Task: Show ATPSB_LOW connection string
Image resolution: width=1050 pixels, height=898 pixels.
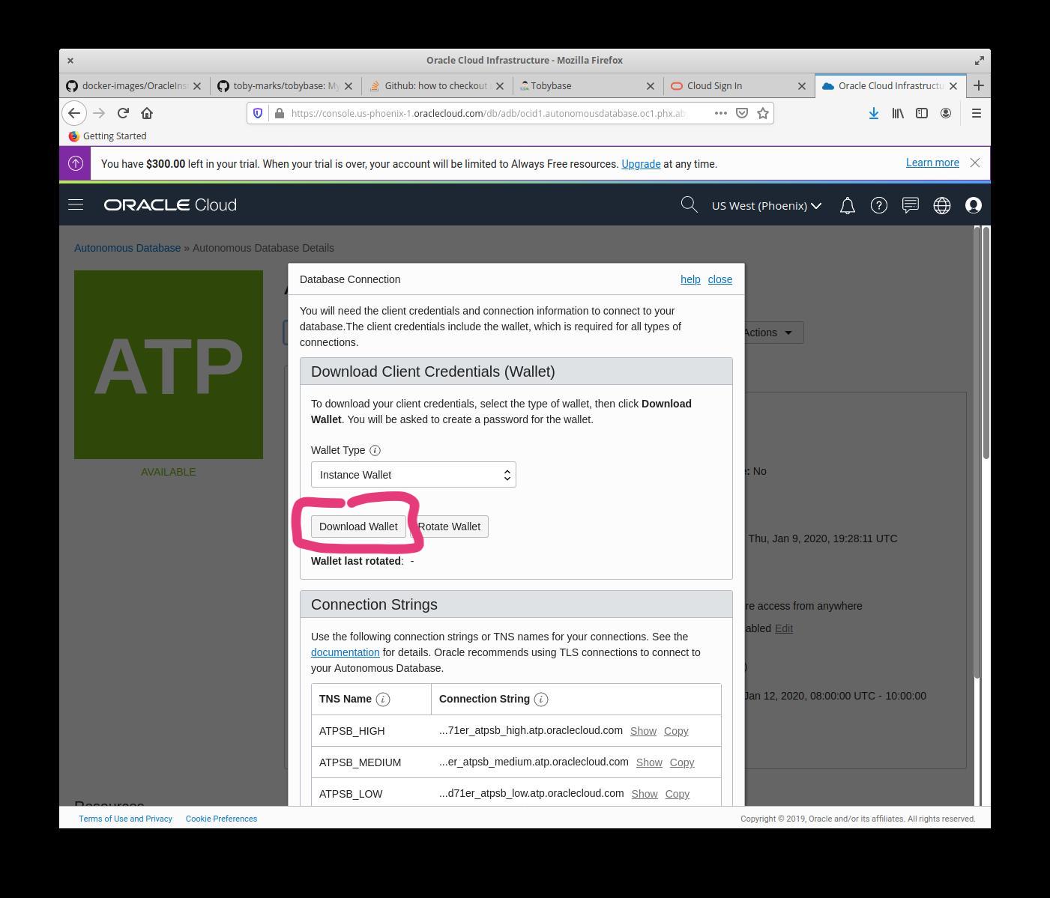Action: click(645, 794)
